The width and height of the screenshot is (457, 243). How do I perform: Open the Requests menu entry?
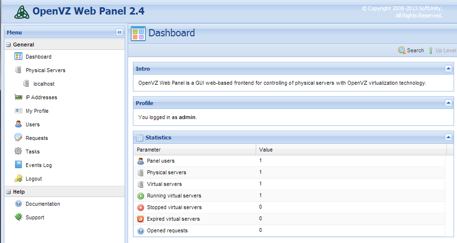37,138
